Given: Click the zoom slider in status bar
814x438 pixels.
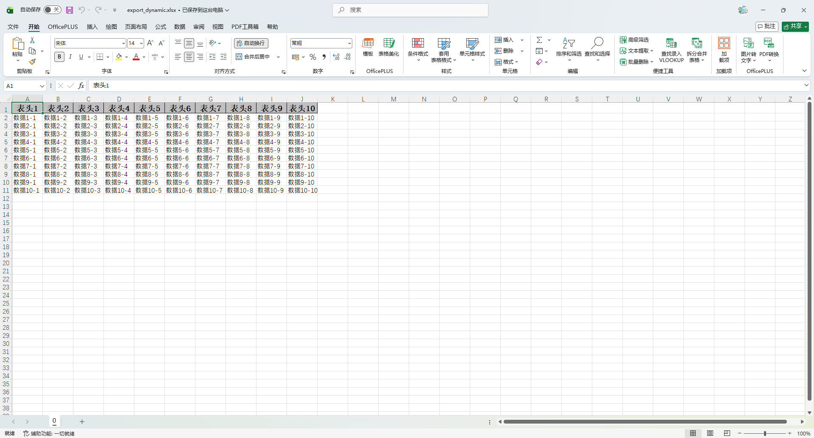Looking at the screenshot, I should pos(765,433).
